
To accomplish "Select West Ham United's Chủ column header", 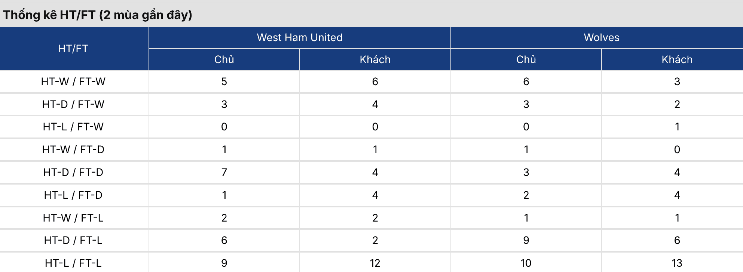I will [x=224, y=59].
